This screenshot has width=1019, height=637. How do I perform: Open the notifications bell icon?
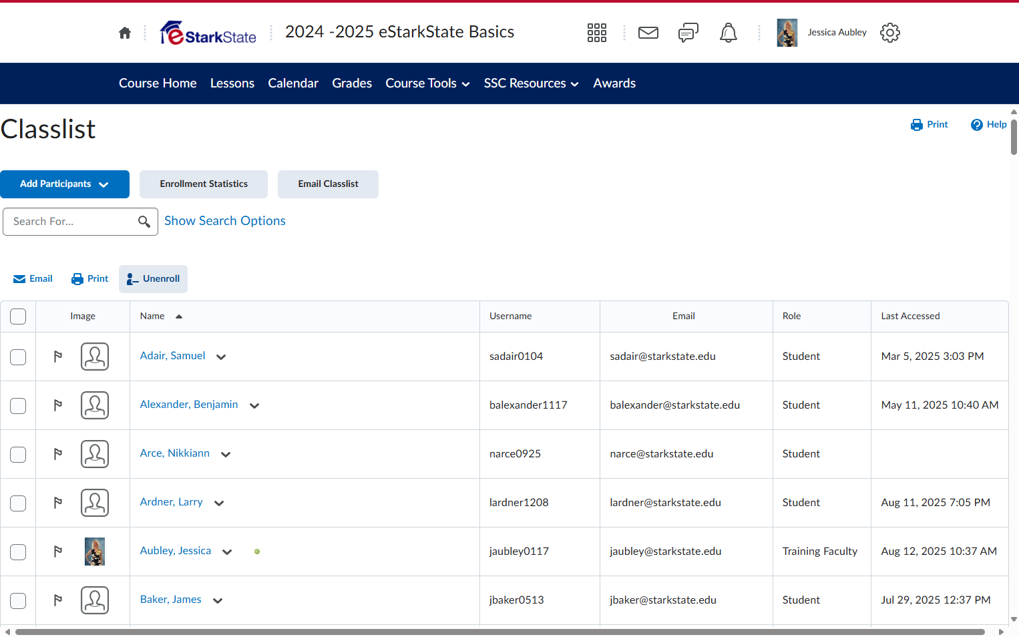tap(729, 33)
